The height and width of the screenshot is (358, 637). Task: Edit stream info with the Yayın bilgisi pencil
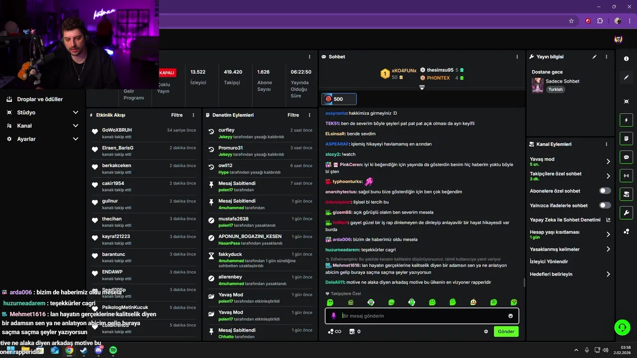pos(594,57)
